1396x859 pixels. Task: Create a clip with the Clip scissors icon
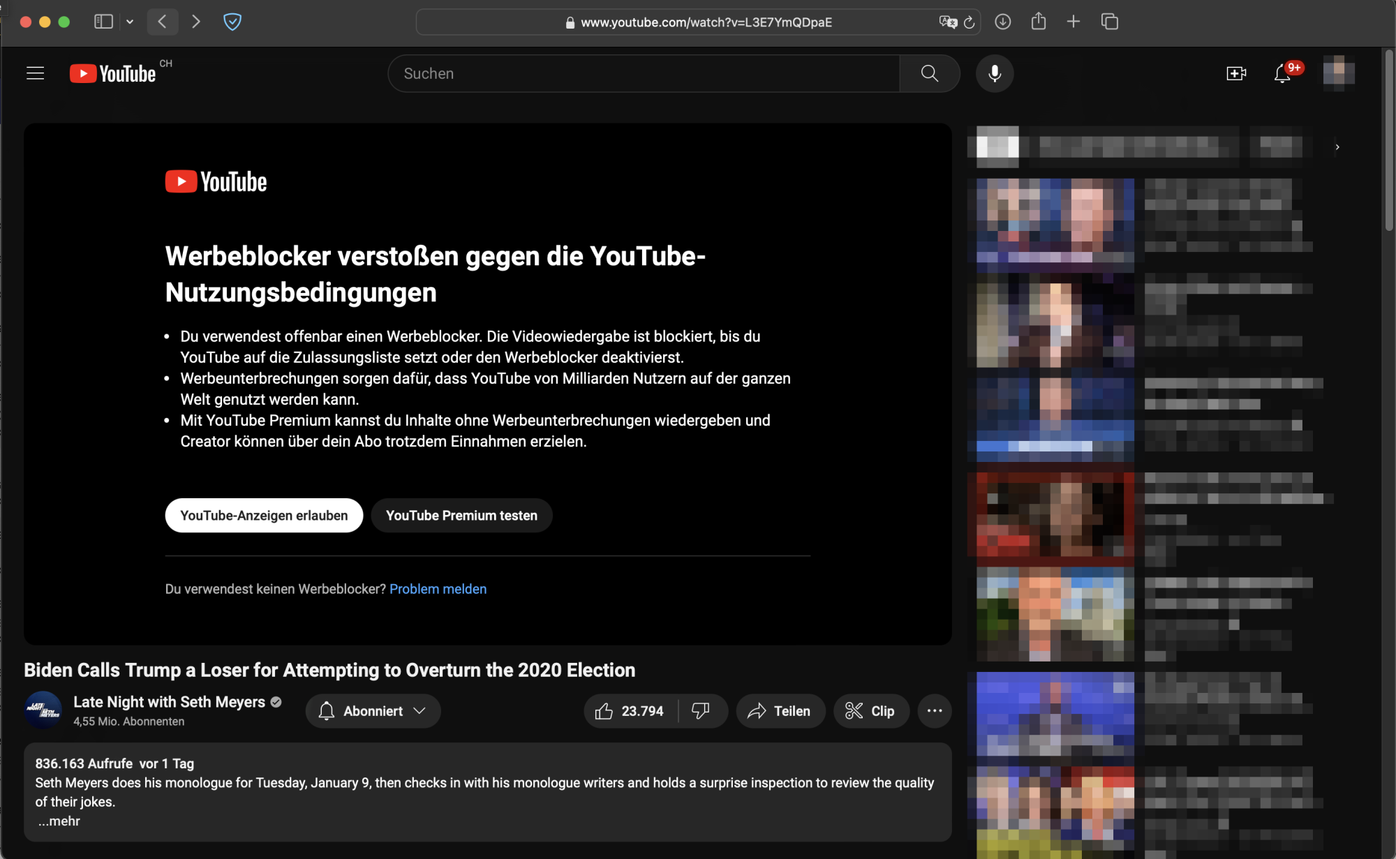point(871,710)
